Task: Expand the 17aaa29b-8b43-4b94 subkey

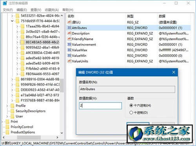Action: point(17,26)
